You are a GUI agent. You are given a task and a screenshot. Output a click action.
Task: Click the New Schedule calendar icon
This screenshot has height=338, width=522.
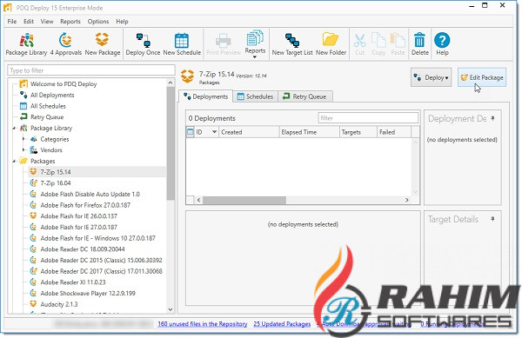coord(182,44)
